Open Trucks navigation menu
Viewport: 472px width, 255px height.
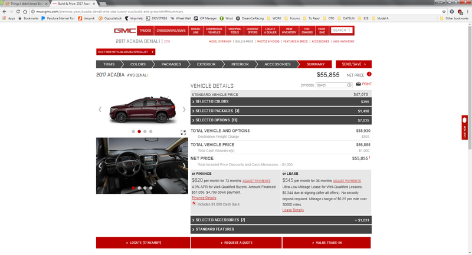point(145,31)
